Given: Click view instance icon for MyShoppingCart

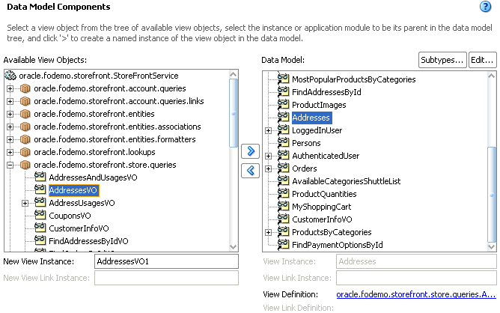Looking at the screenshot, I should [283, 207].
